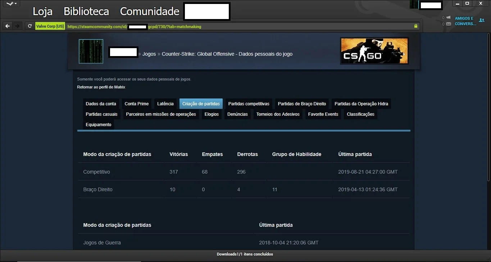491x262 pixels.
Task: Open Parceiros em missões de operações tab
Action: (161, 114)
